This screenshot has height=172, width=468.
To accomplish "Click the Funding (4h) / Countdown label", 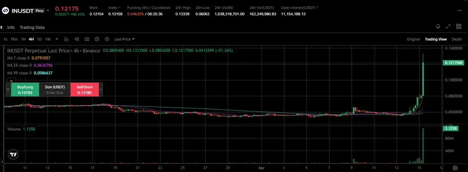I will (149, 7).
